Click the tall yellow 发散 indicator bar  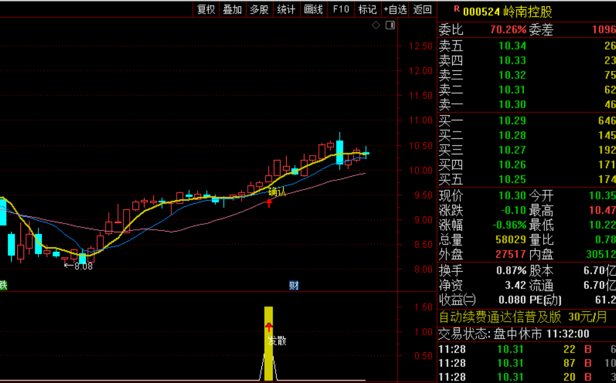pos(269,343)
